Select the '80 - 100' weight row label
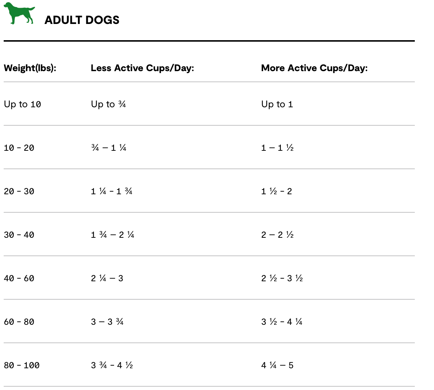The image size is (434, 390). pos(22,365)
